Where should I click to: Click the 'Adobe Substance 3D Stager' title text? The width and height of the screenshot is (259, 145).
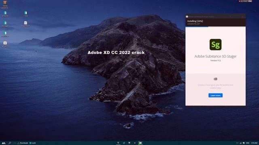215,56
